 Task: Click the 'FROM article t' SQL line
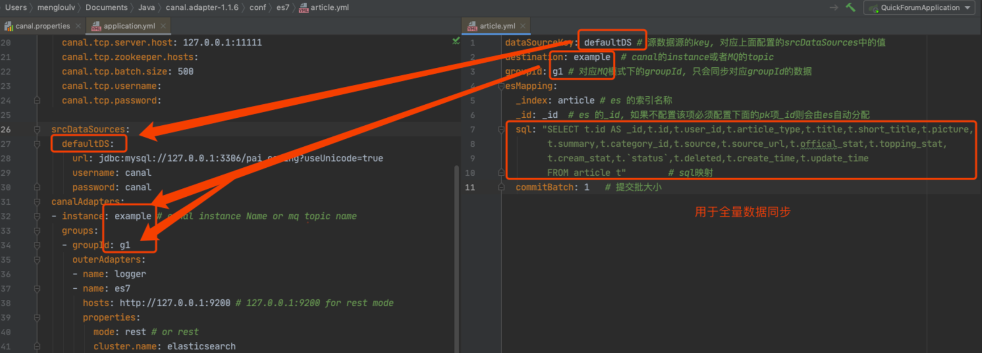(586, 173)
